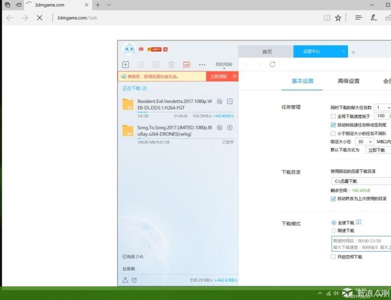Screen dimensions: 391x300
Task: Open the three-dots more menu
Action: click(202, 65)
